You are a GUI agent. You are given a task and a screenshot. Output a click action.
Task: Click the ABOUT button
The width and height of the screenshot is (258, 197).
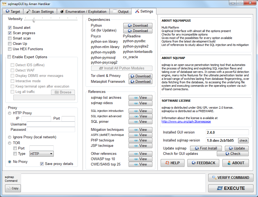(x=236, y=163)
